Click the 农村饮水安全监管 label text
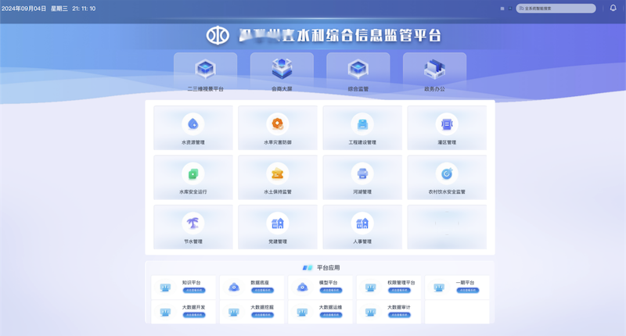The image size is (626, 336). click(x=447, y=191)
